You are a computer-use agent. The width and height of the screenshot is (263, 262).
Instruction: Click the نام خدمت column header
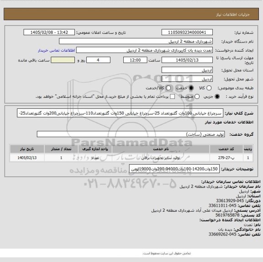(161, 149)
